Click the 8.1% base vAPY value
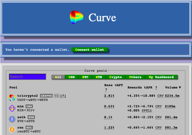 [108, 117]
